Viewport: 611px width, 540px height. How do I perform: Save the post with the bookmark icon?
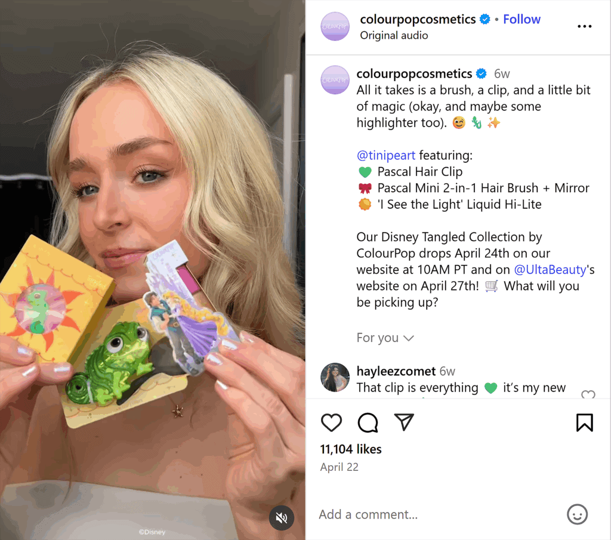tap(584, 422)
